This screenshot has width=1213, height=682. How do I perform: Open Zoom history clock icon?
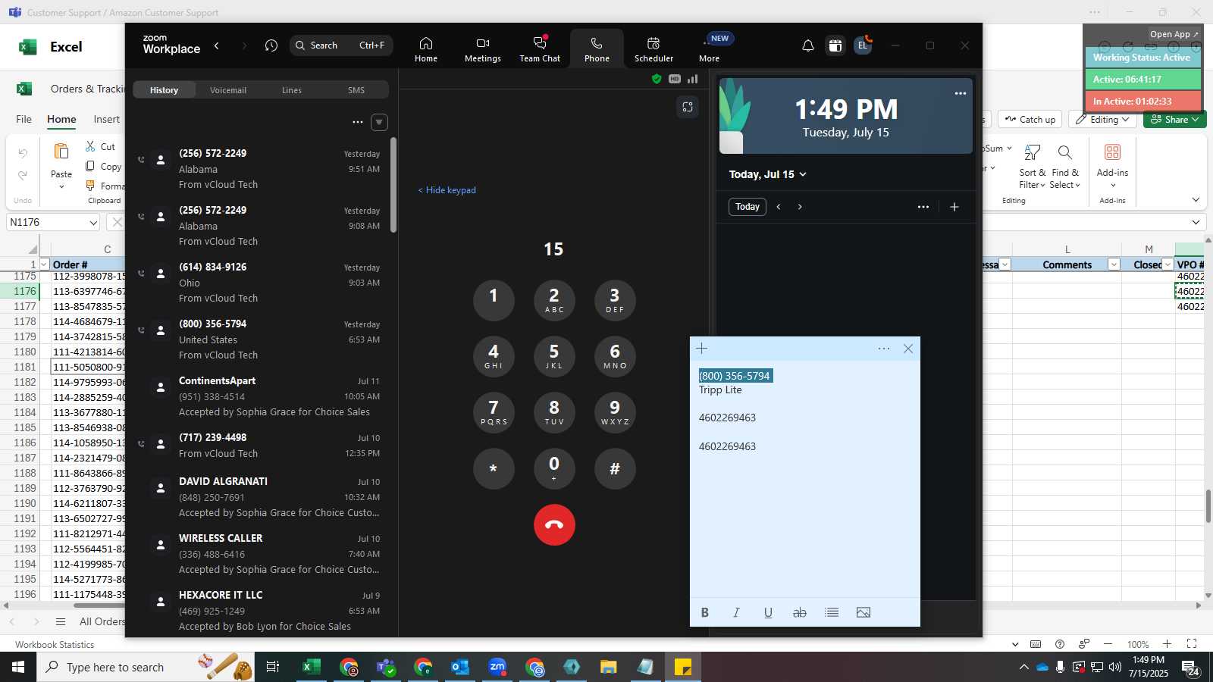tap(271, 45)
